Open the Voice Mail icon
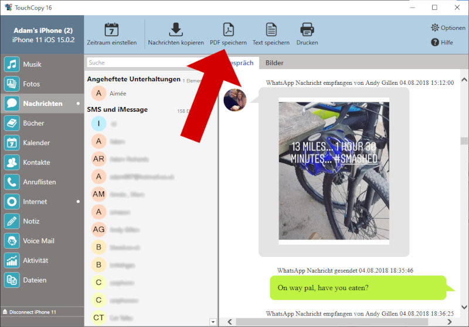Screen dimensions: 469x327 tap(12, 241)
